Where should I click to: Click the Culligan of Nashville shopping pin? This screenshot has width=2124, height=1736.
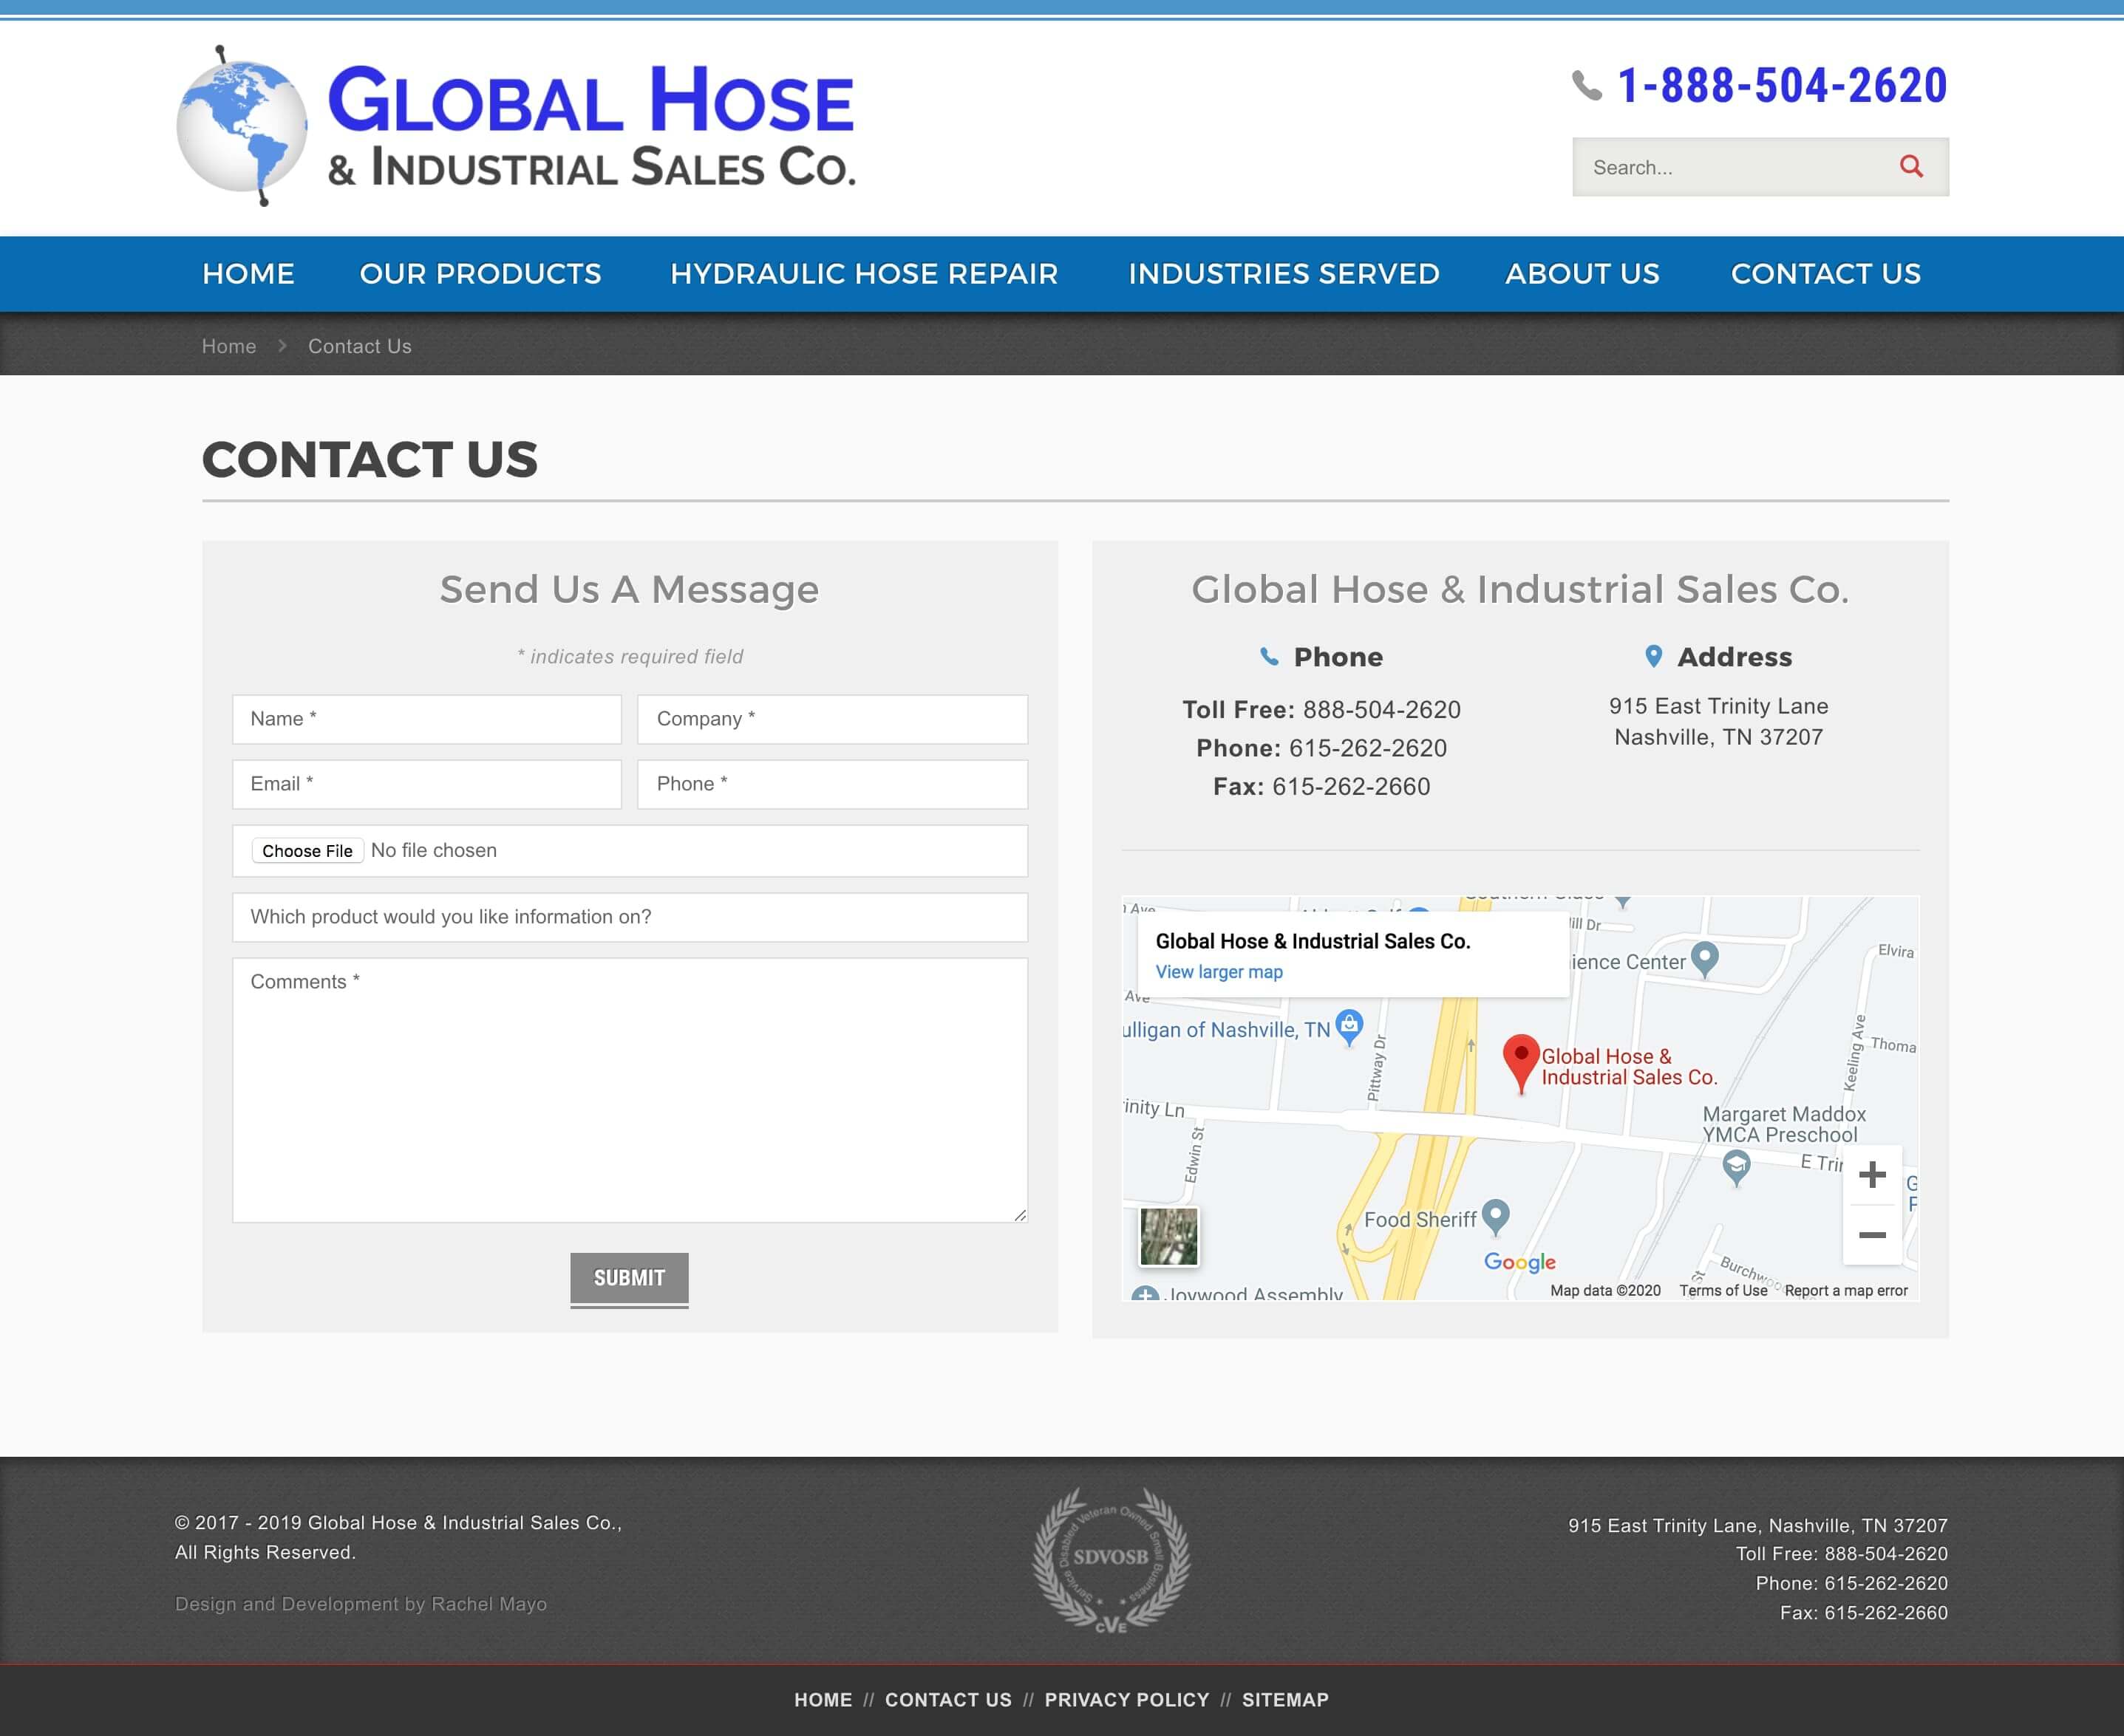pyautogui.click(x=1349, y=1027)
